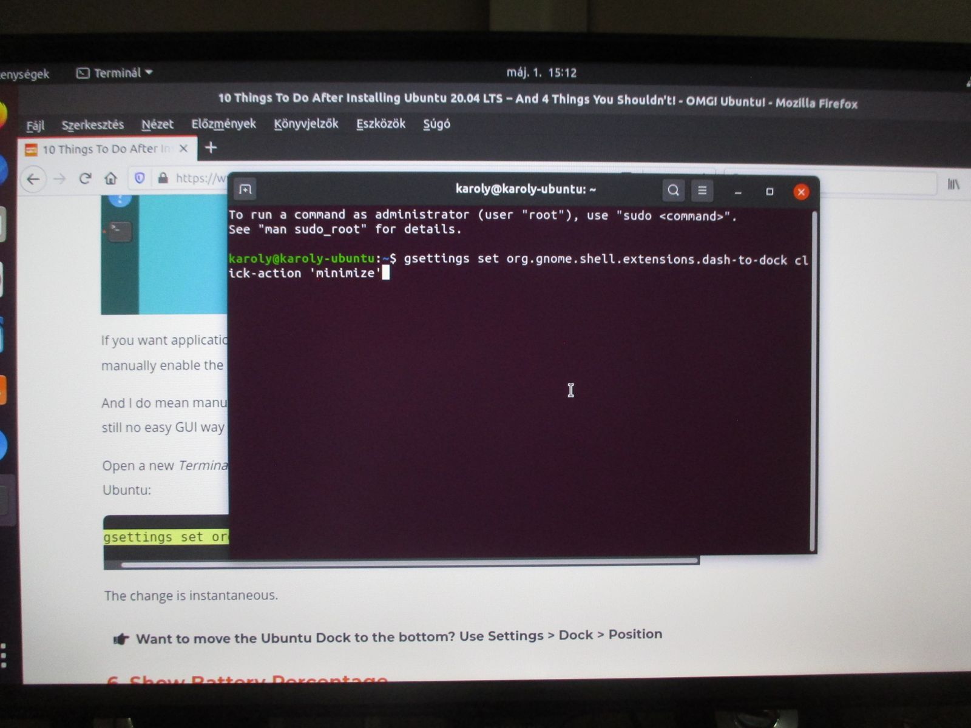Viewport: 971px width, 728px height.
Task: Click the terminal search icon
Action: [x=673, y=190]
